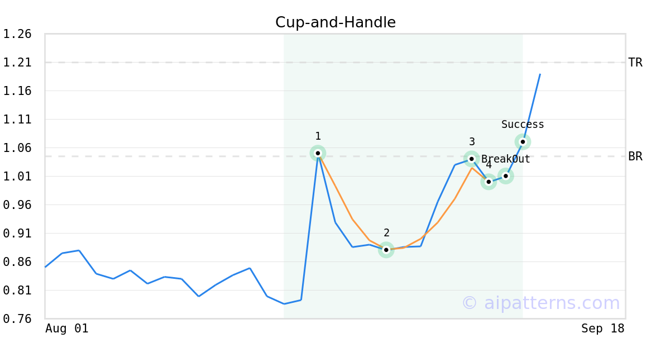Open the aipatterns.com watermark link
The image size is (670, 352).
pyautogui.click(x=540, y=303)
